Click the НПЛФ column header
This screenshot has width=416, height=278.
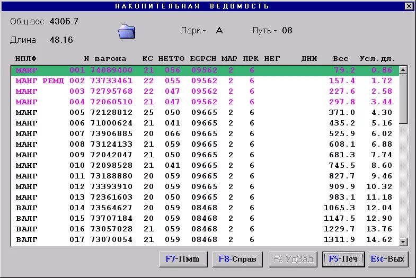click(x=26, y=59)
